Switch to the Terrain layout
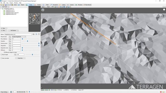This screenshot has height=93, width=166. click(x=30, y=5)
